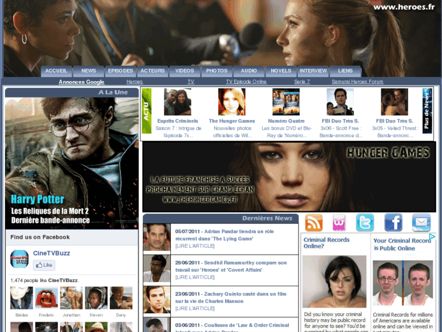Open the Numéro Quatre headline link
442x332 pixels.
pyautogui.click(x=286, y=121)
